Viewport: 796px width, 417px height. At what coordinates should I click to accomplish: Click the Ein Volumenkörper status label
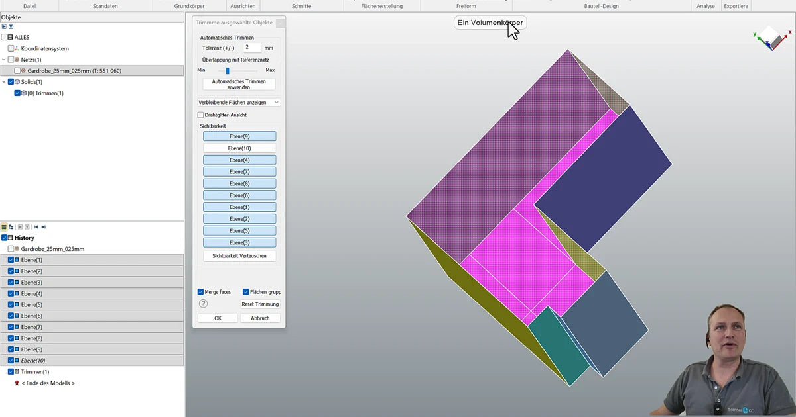pyautogui.click(x=490, y=23)
